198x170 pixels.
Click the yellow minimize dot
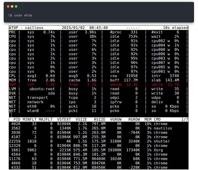click(x=12, y=6)
